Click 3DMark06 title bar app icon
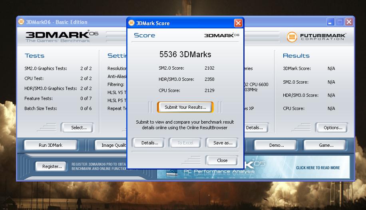Viewport: 366px width, 210px height. [21, 22]
